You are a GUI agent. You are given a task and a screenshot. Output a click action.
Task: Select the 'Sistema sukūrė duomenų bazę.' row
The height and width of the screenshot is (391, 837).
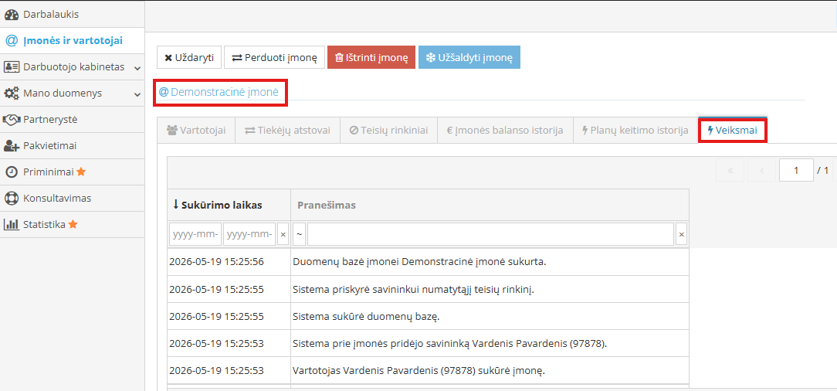tap(428, 316)
